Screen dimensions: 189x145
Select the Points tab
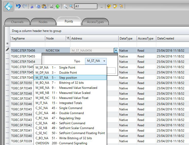pyautogui.click(x=69, y=21)
